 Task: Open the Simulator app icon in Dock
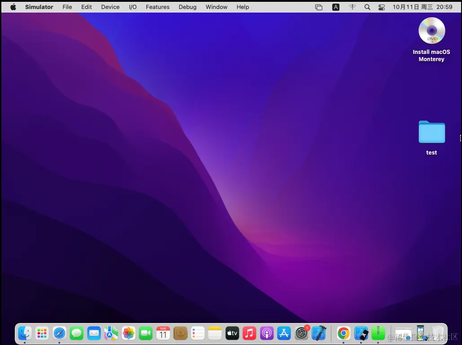[361, 333]
